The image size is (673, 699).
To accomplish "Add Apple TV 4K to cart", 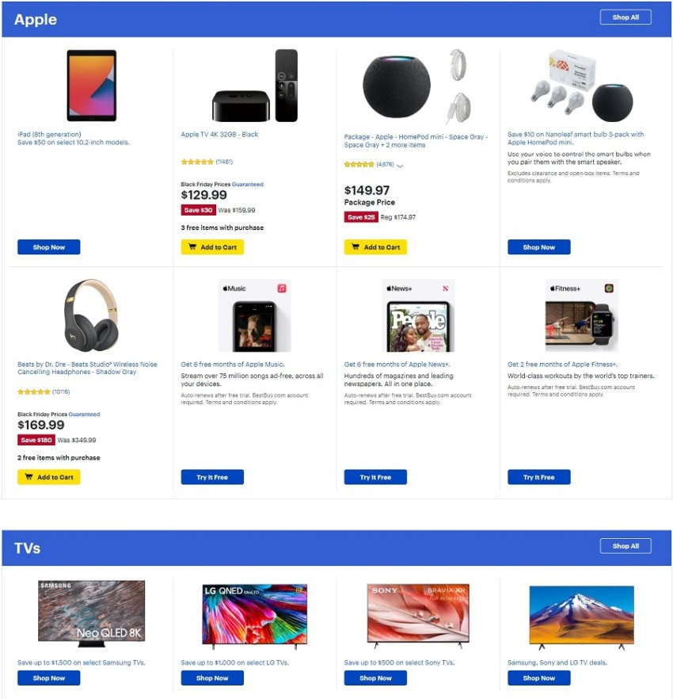I will (x=212, y=247).
